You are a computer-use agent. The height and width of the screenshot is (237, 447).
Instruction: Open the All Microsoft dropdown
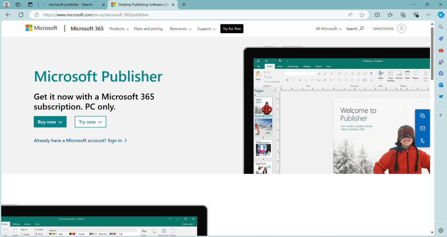[328, 29]
